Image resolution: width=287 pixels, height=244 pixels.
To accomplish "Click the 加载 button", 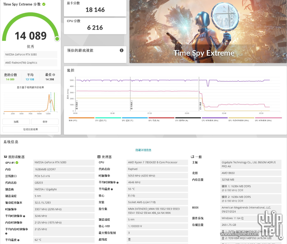I will [16, 122].
